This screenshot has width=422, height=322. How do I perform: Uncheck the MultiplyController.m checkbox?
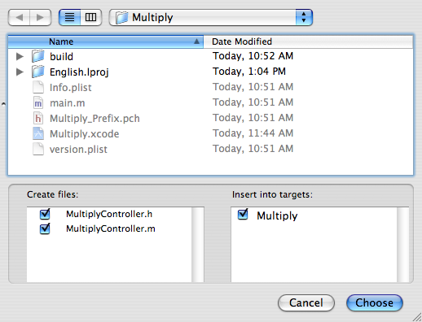click(45, 228)
